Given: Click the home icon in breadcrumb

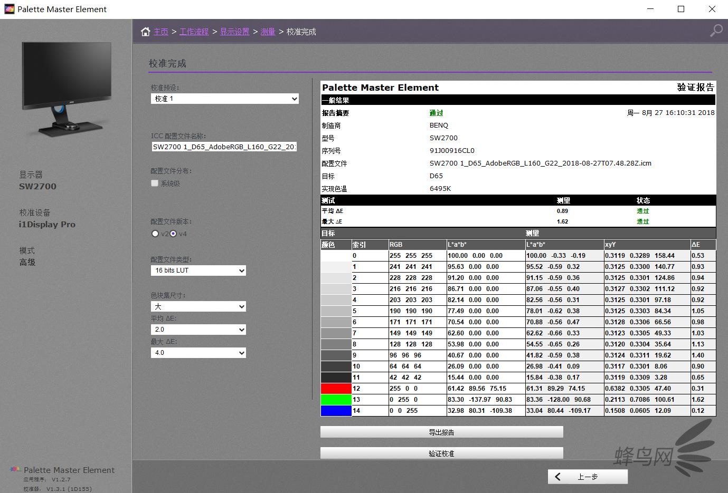Looking at the screenshot, I should click(x=146, y=32).
